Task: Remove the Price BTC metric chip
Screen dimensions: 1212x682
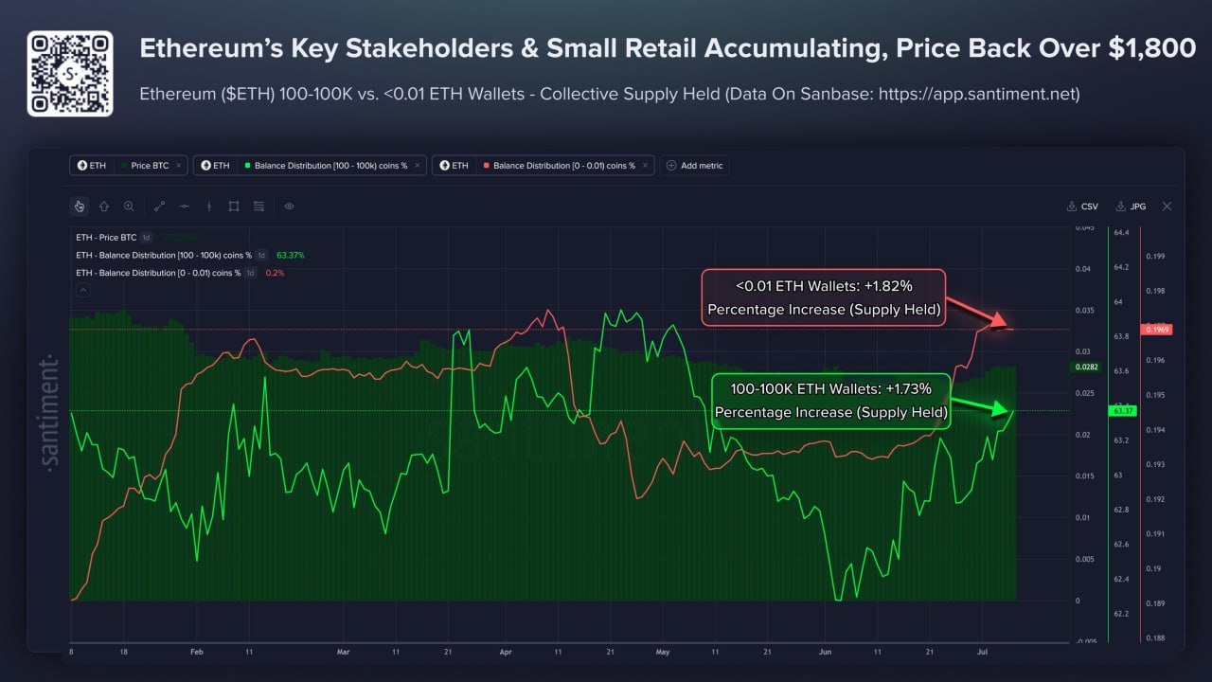Action: [x=179, y=165]
